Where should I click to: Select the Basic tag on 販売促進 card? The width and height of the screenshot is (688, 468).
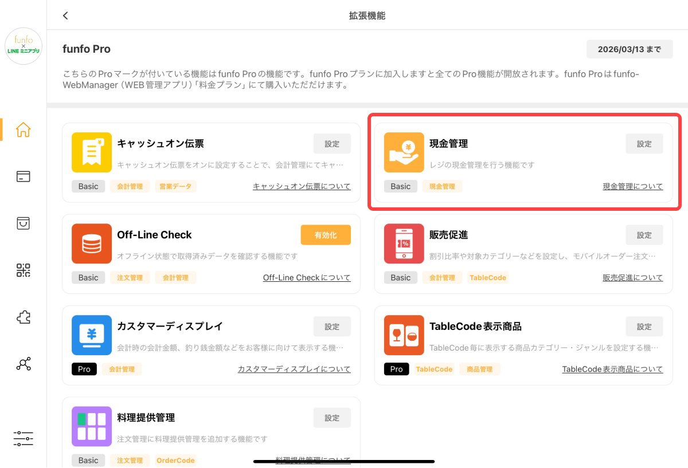[x=401, y=278]
